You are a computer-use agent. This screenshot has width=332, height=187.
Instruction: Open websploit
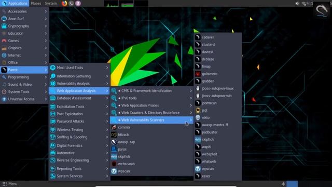(218, 154)
